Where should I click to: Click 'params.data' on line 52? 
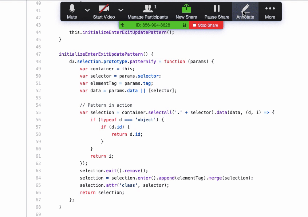[123, 91]
